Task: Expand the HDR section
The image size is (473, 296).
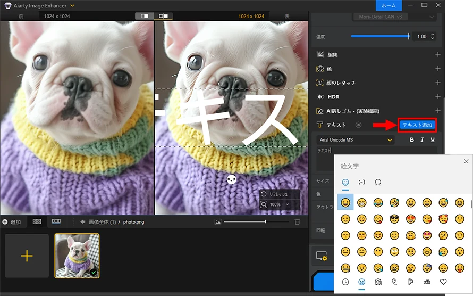Action: click(438, 97)
